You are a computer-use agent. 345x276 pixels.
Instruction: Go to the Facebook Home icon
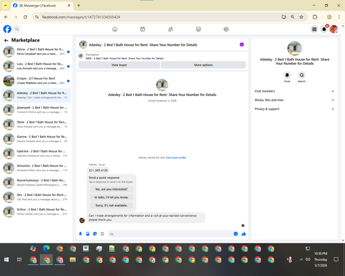click(x=115, y=29)
